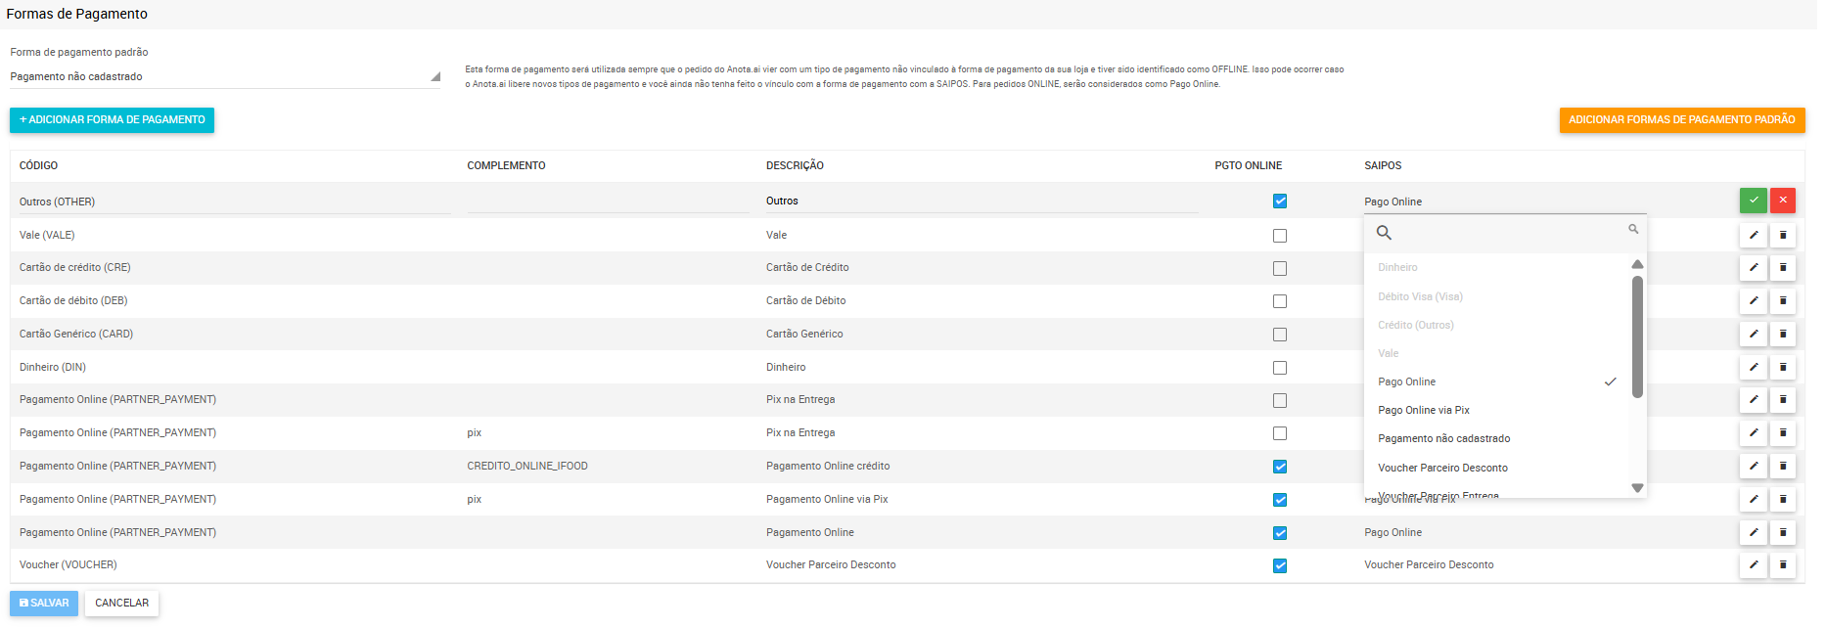Cancel row edit with red X button
Screen dimensions: 1826x628
pyautogui.click(x=1782, y=201)
